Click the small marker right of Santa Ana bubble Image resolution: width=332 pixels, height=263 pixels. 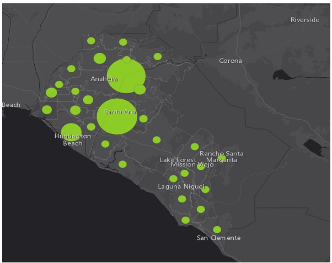(143, 119)
